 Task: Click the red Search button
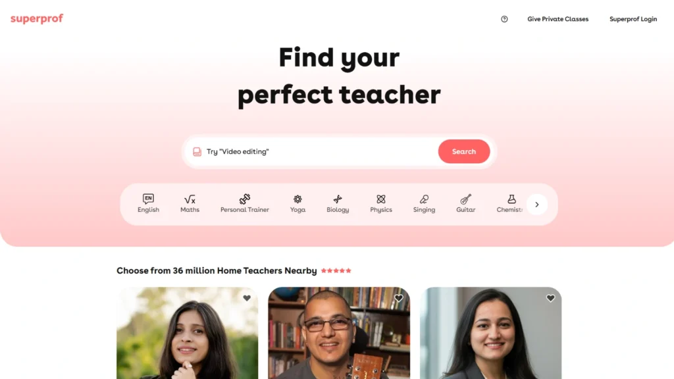click(464, 151)
